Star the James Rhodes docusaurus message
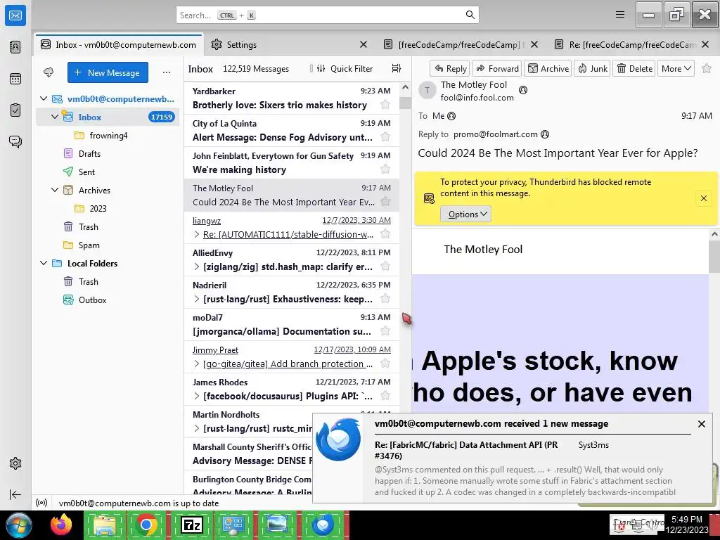 click(x=385, y=396)
